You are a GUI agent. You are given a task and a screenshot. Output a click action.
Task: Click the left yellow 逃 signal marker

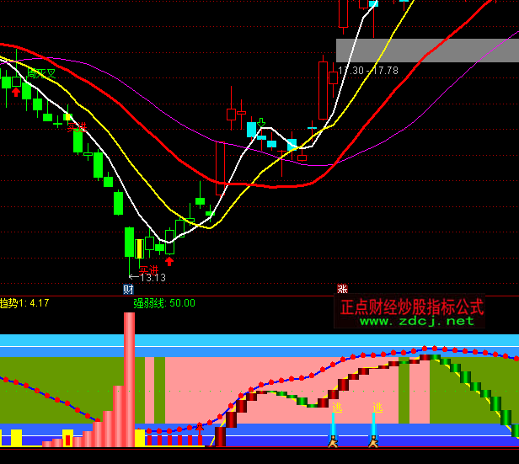pos(337,408)
